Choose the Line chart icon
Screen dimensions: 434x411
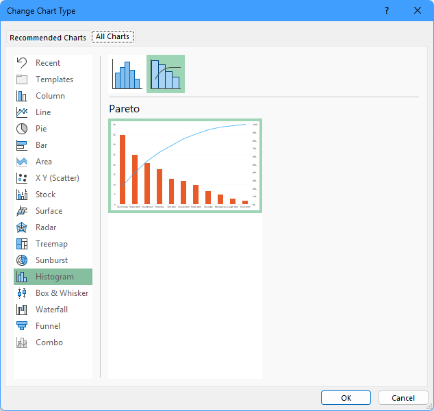(22, 112)
